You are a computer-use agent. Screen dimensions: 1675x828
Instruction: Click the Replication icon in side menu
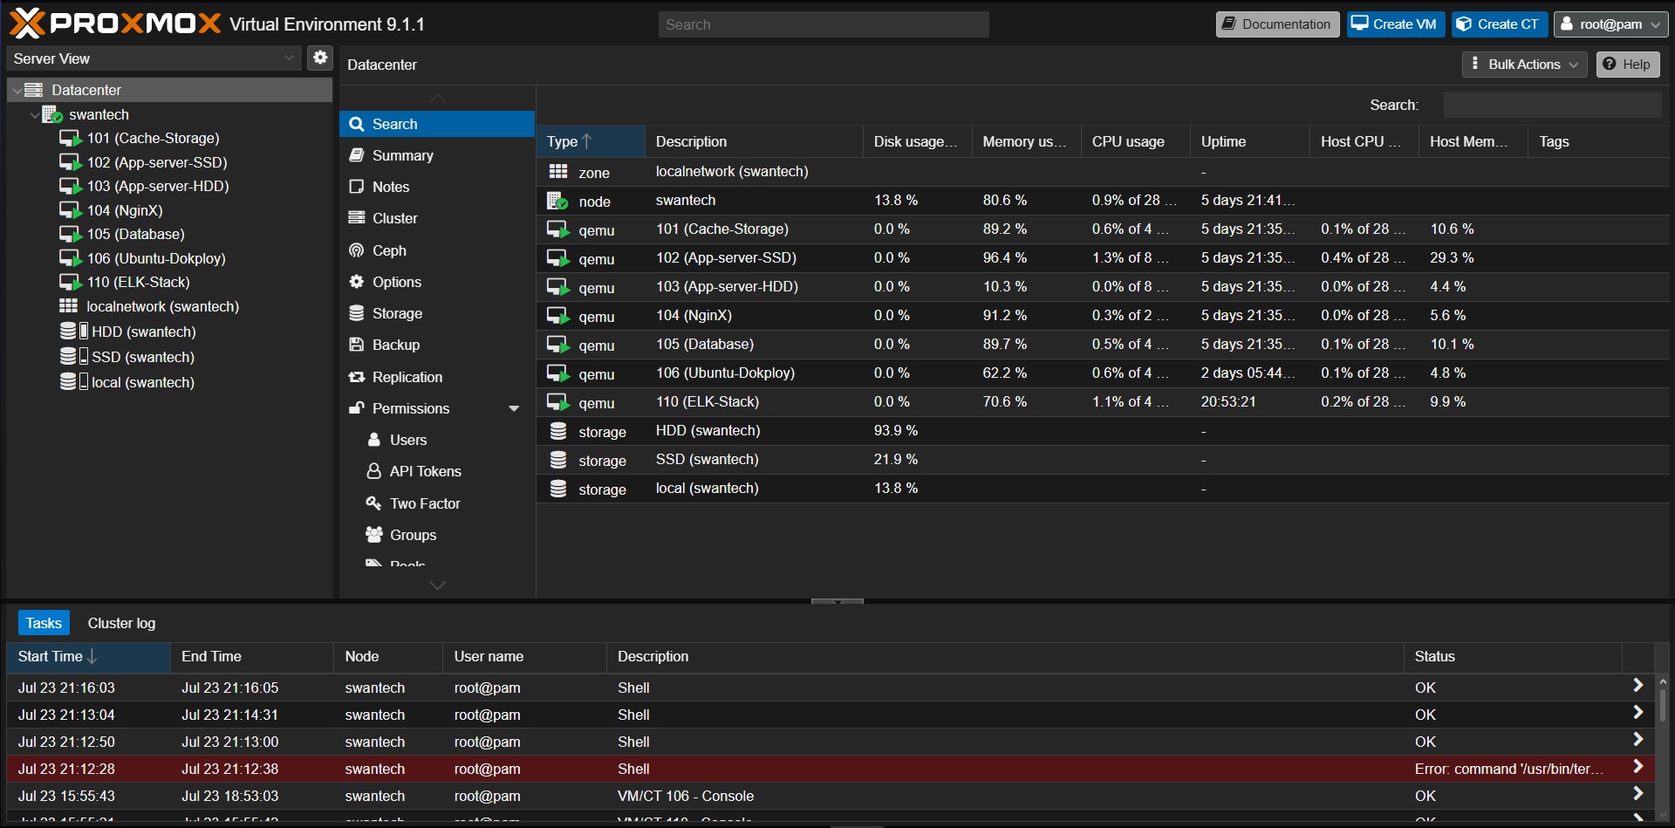(x=356, y=377)
